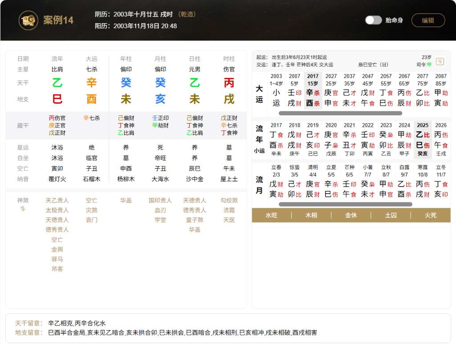Click the 戌 时柱 earthly branch
456x344 pixels.
click(229, 99)
